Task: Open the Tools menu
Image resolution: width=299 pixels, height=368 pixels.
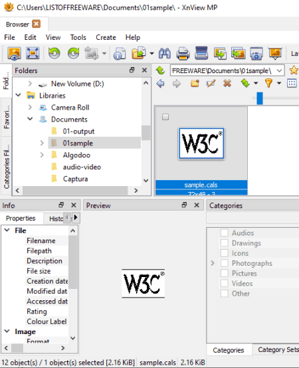Action: pyautogui.click(x=78, y=37)
